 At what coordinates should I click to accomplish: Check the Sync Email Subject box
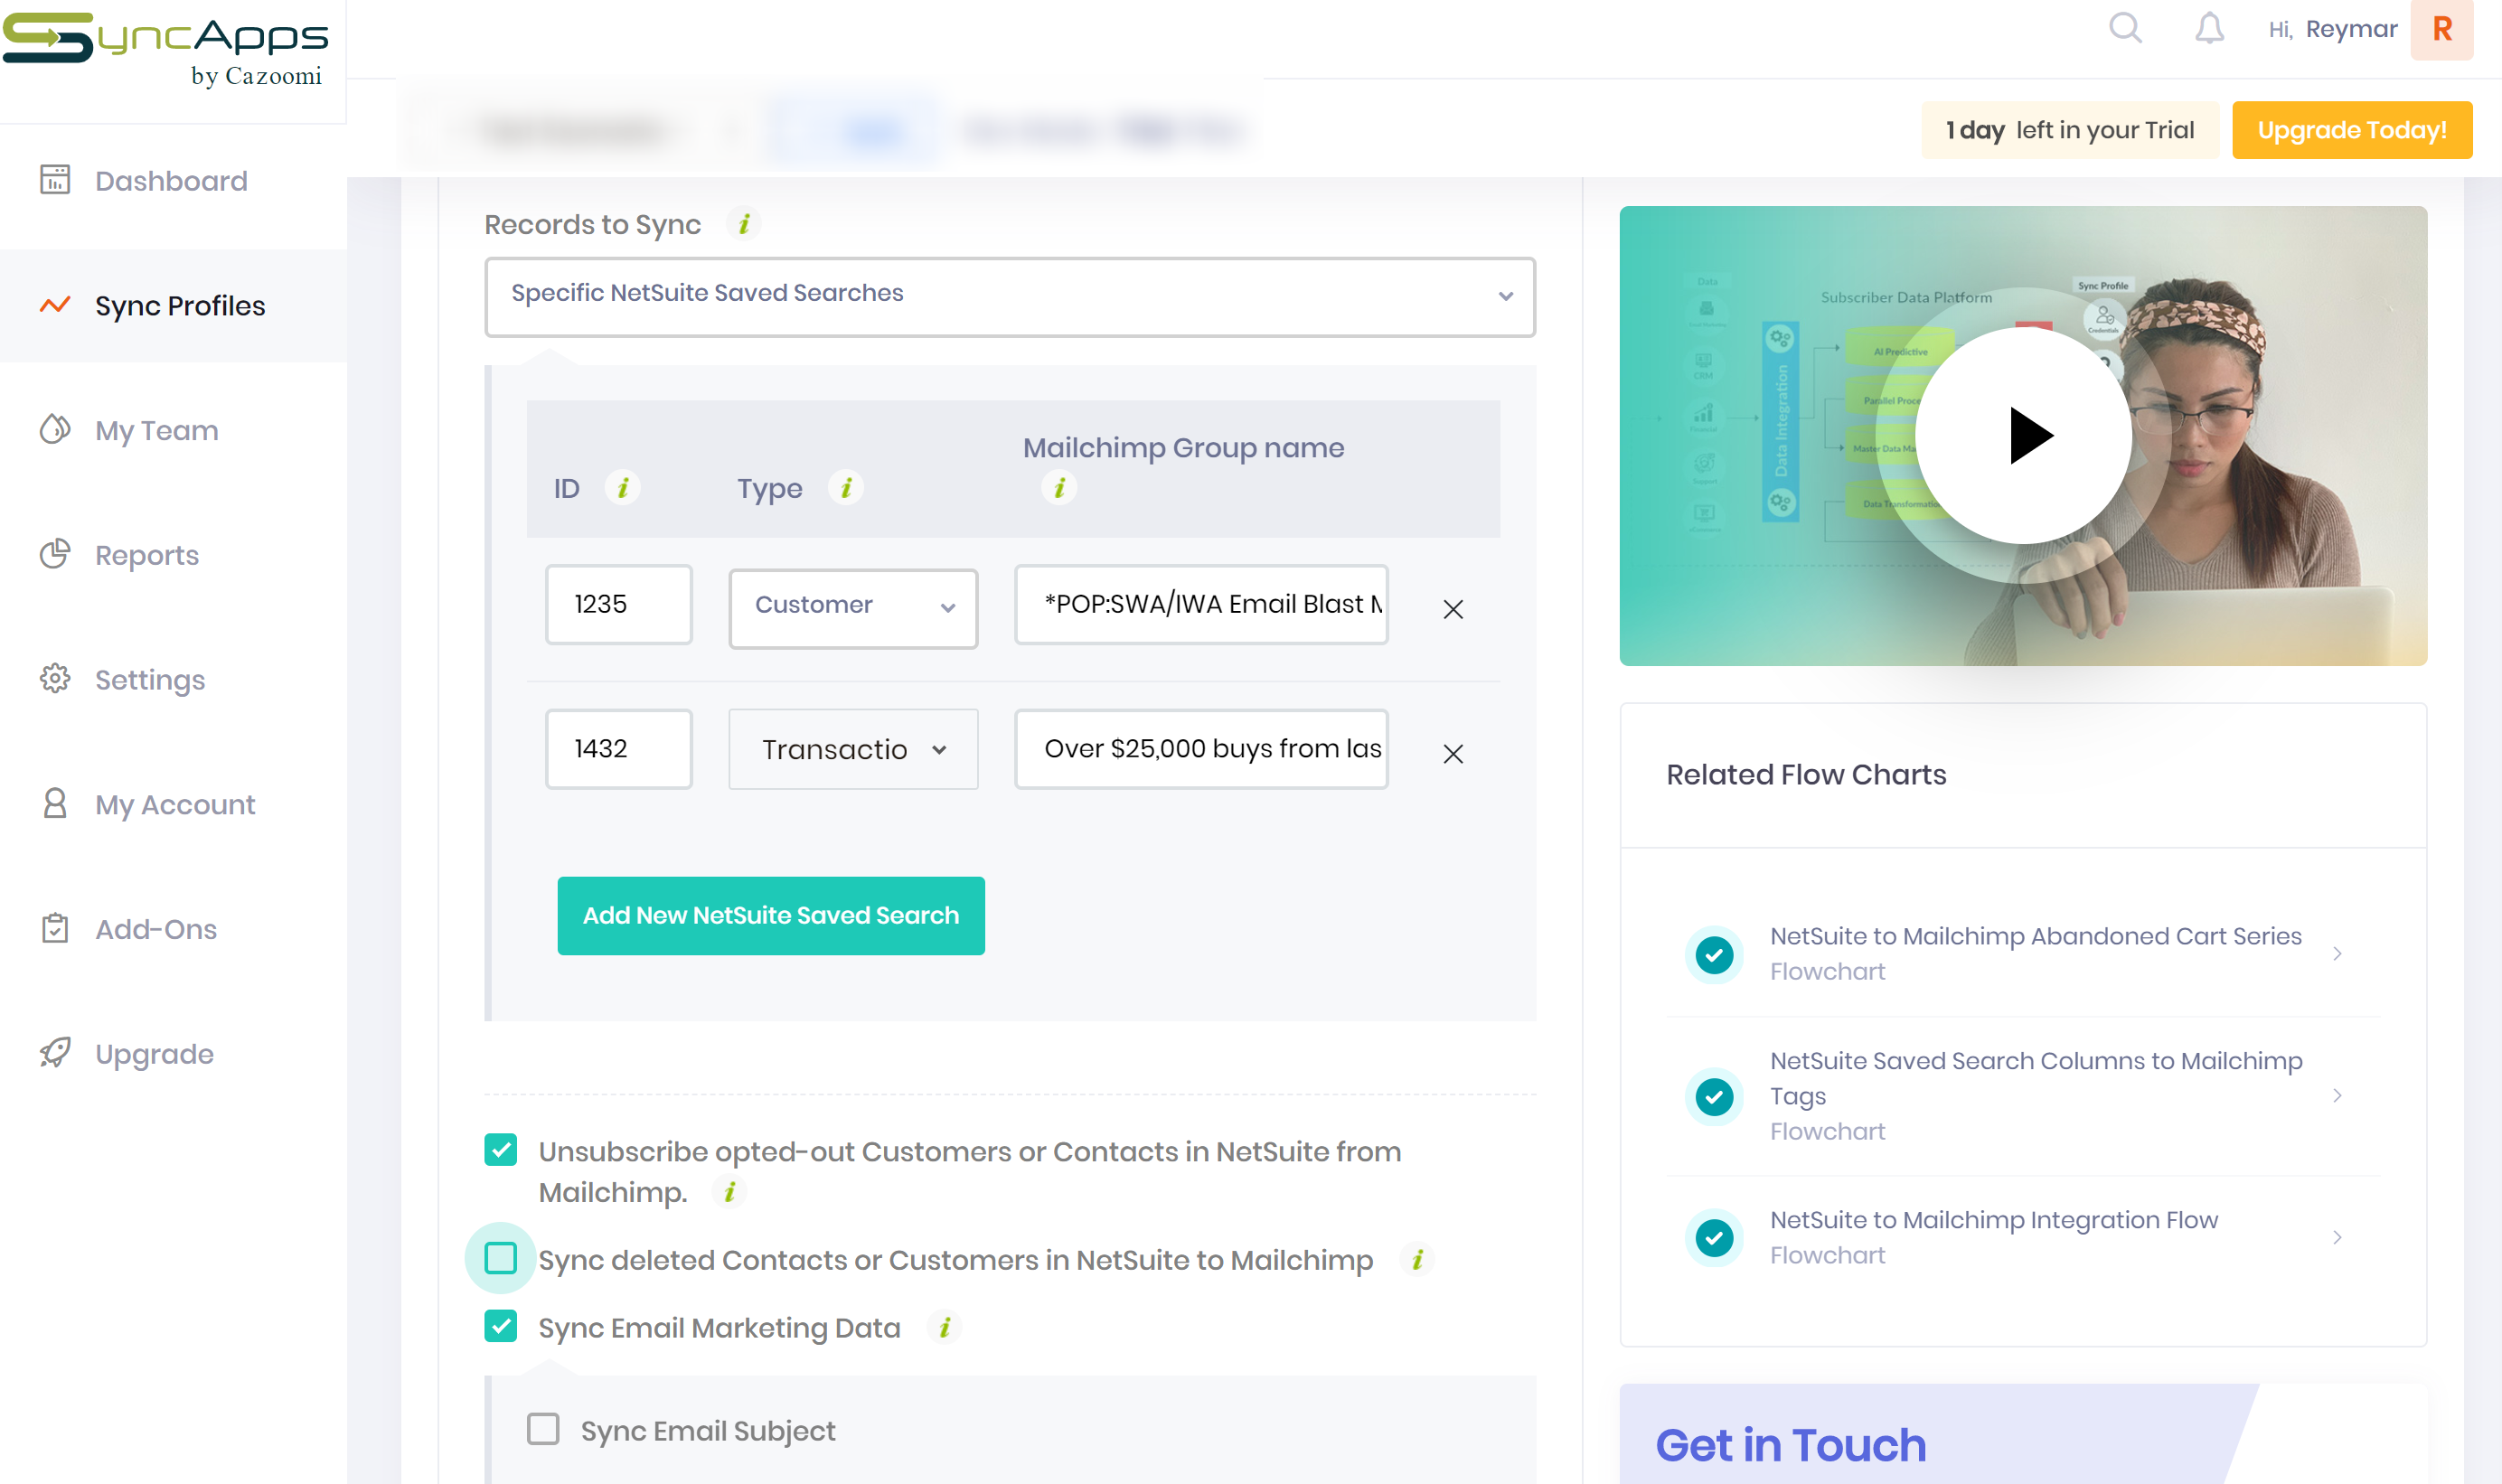[x=543, y=1429]
